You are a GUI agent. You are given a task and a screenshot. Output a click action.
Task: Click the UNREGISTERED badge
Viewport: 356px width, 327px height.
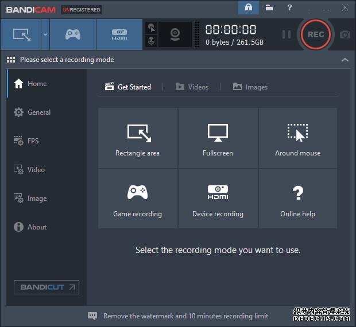[82, 10]
